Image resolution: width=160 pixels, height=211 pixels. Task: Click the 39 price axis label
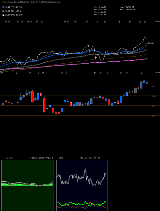[x=153, y=96]
